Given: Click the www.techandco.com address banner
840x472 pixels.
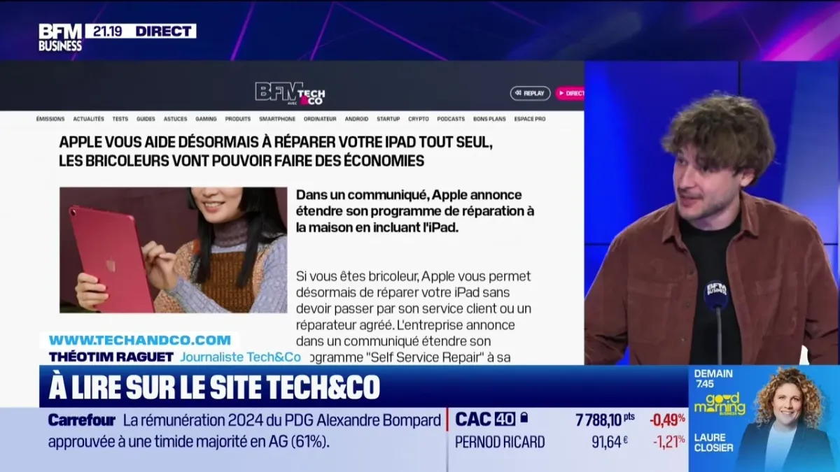Looking at the screenshot, I should click(x=140, y=341).
